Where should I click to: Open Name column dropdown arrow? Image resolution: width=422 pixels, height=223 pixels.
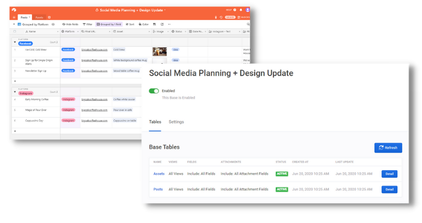coord(58,32)
